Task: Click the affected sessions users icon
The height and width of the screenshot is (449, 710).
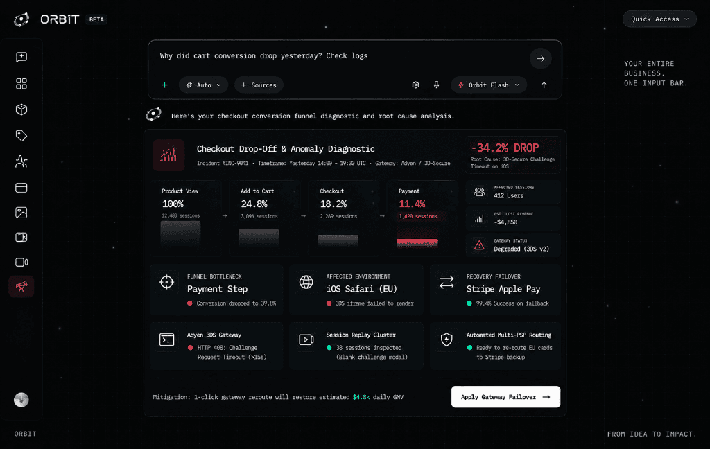Action: (x=479, y=192)
